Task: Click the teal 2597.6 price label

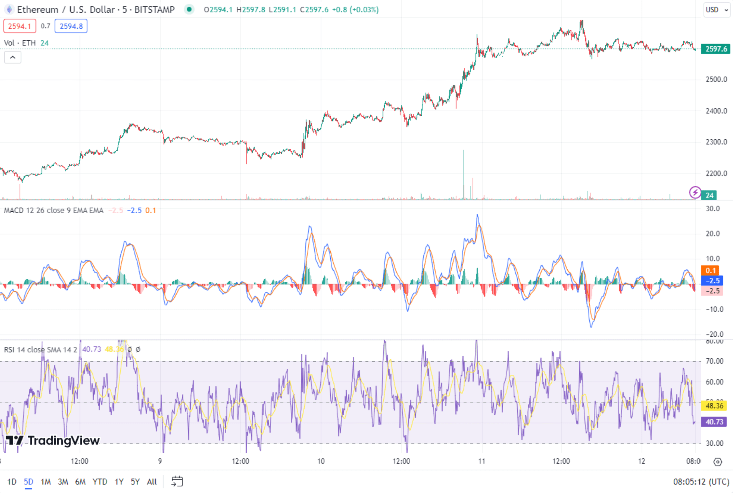Action: (716, 49)
